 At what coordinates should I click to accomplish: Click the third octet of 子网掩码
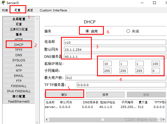pyautogui.click(x=139, y=71)
